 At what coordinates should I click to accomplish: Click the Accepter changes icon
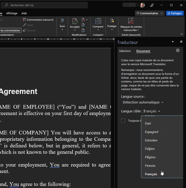[75, 21]
